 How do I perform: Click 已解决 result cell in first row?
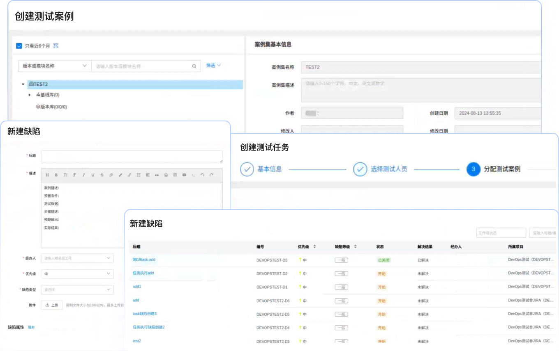click(x=423, y=260)
